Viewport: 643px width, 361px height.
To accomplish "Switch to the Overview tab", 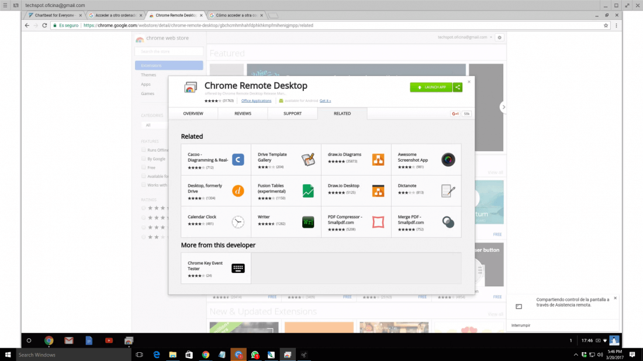I will (x=193, y=113).
